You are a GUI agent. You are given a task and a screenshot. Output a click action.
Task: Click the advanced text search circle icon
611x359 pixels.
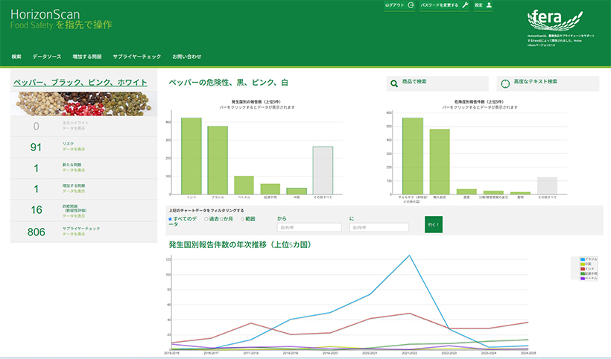[x=505, y=83]
